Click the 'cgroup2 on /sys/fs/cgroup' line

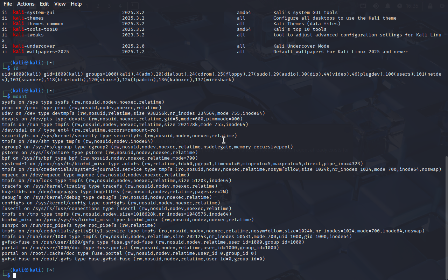coord(147,147)
